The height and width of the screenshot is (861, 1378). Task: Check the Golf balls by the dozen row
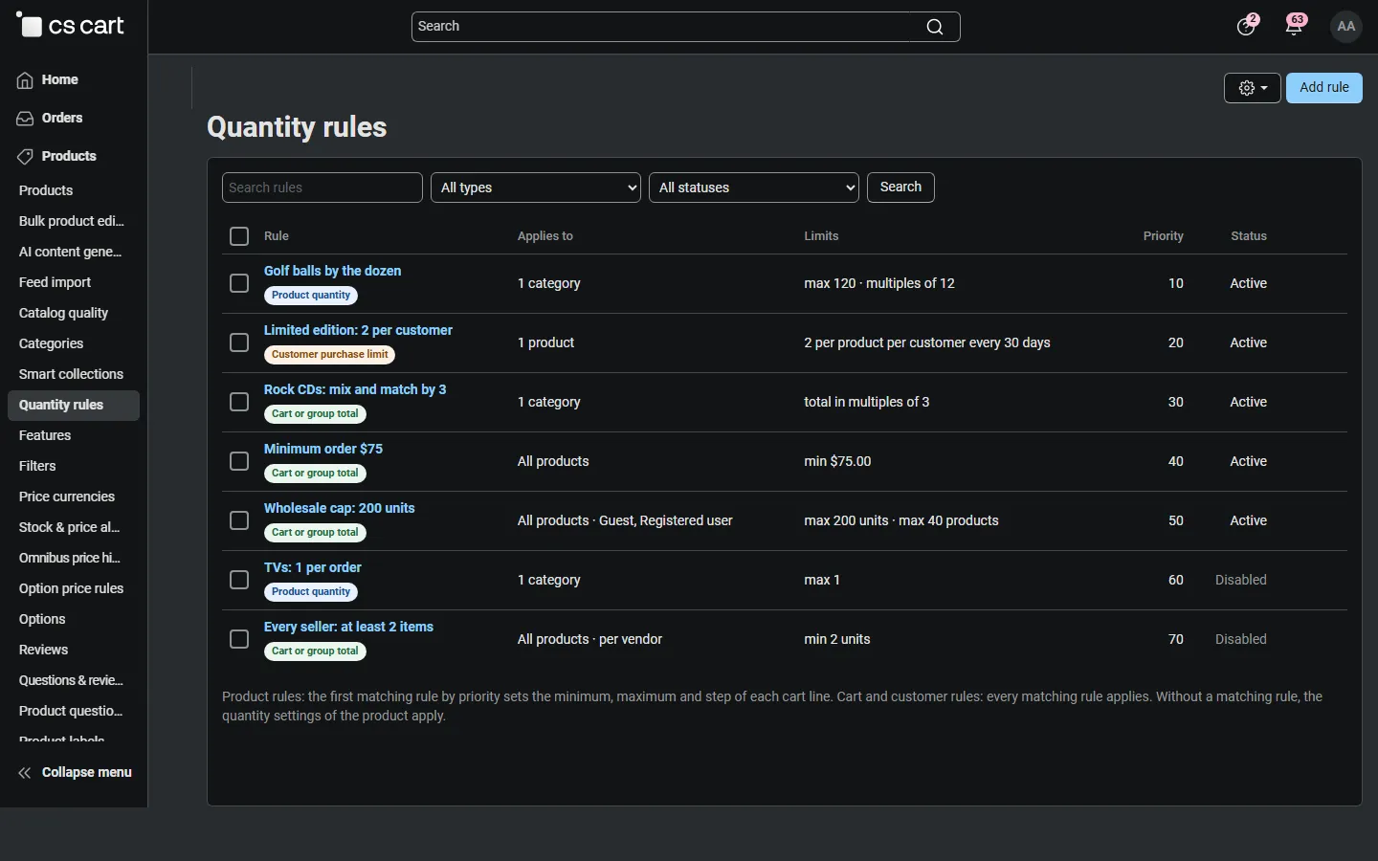[239, 283]
